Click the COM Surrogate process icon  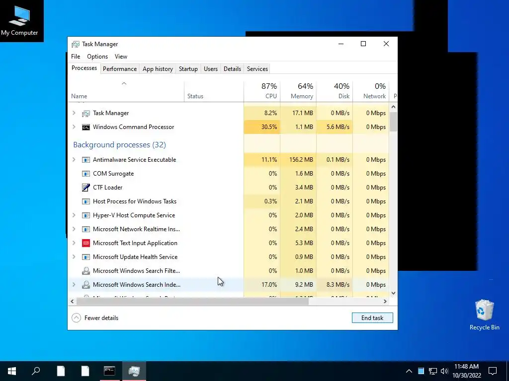85,174
